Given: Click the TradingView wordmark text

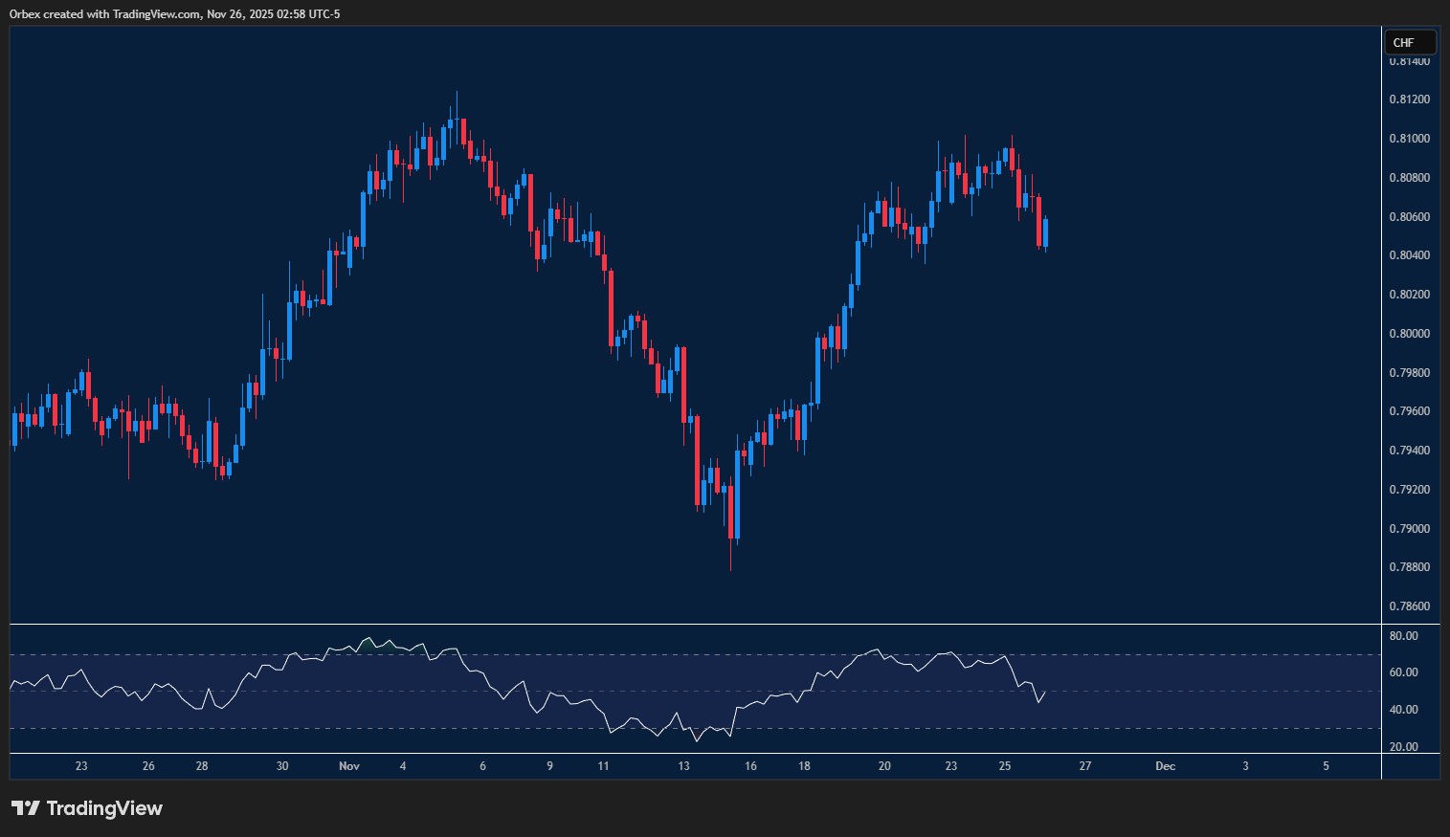Looking at the screenshot, I should tap(107, 808).
